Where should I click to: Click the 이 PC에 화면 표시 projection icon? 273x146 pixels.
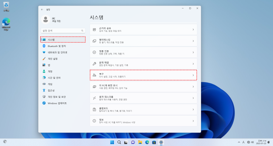(x=94, y=87)
